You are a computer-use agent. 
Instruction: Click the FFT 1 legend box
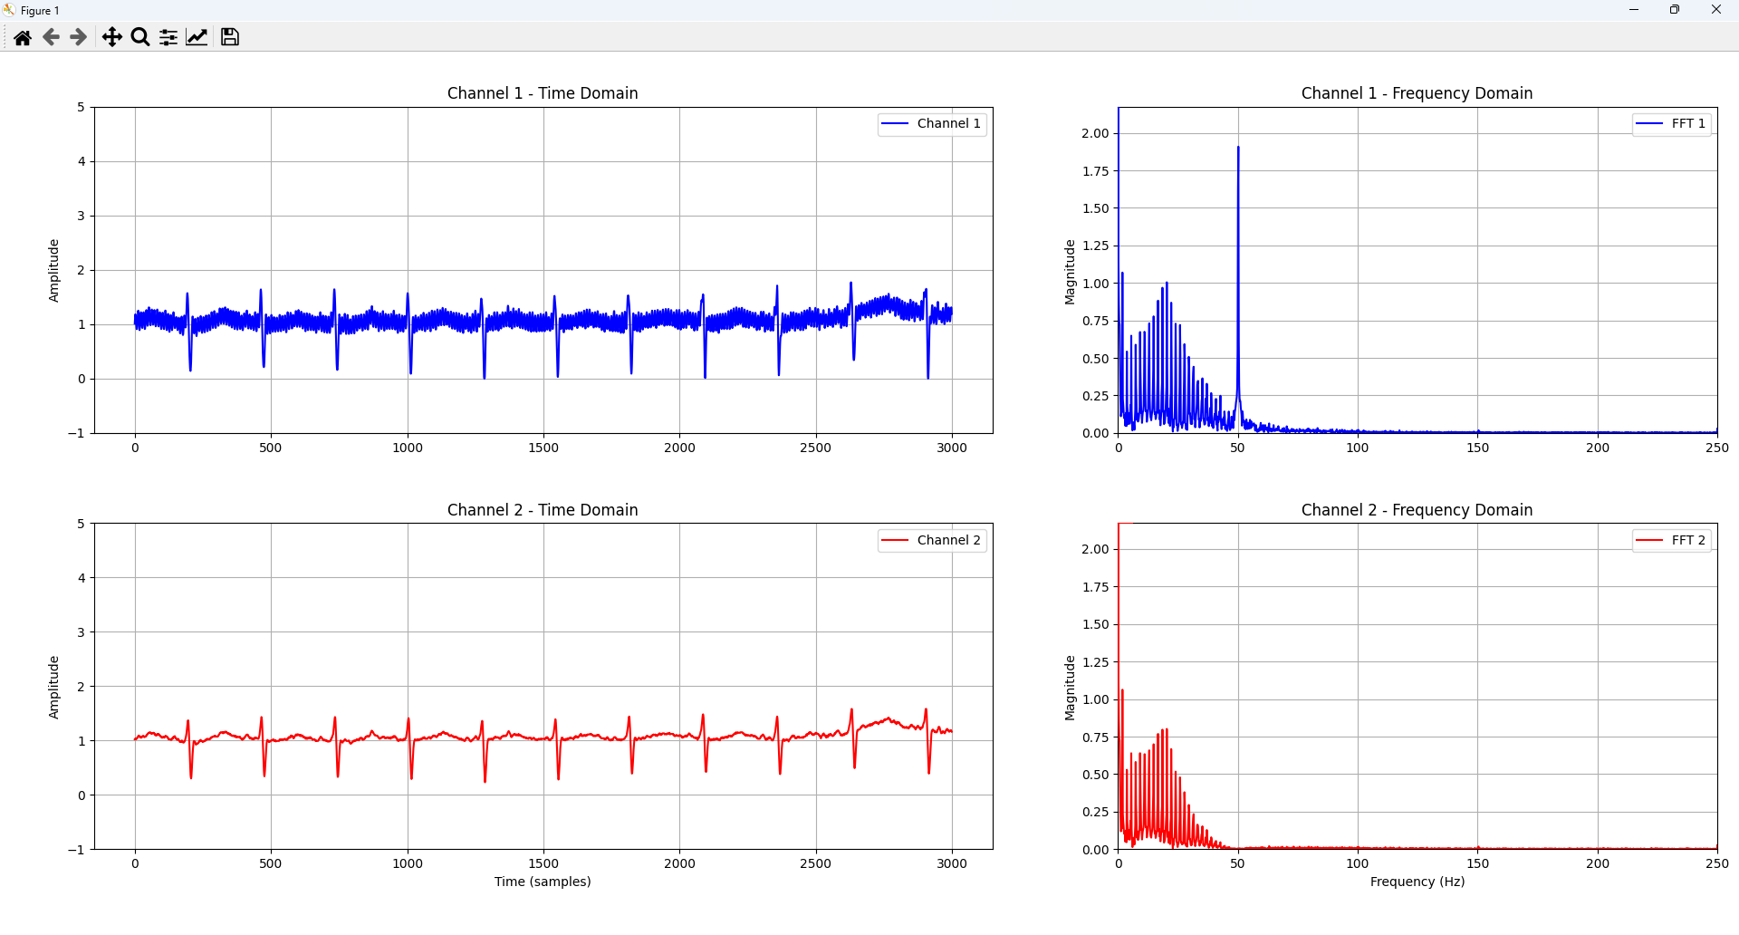[x=1672, y=124]
